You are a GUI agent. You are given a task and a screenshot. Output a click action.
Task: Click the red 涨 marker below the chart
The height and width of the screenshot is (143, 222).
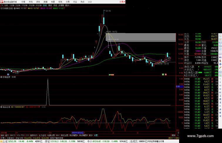coord(166,74)
